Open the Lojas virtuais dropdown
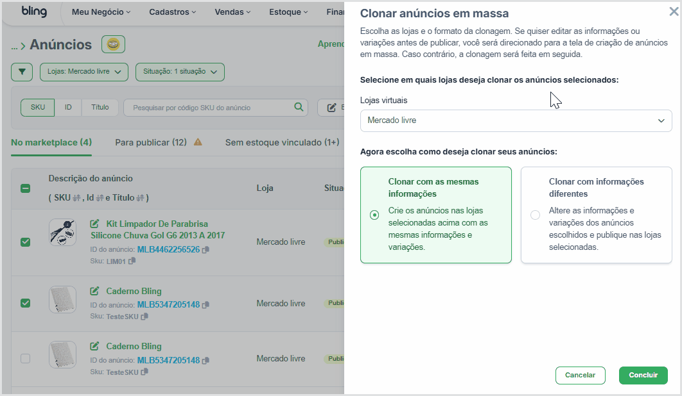This screenshot has height=396, width=682. (x=516, y=120)
